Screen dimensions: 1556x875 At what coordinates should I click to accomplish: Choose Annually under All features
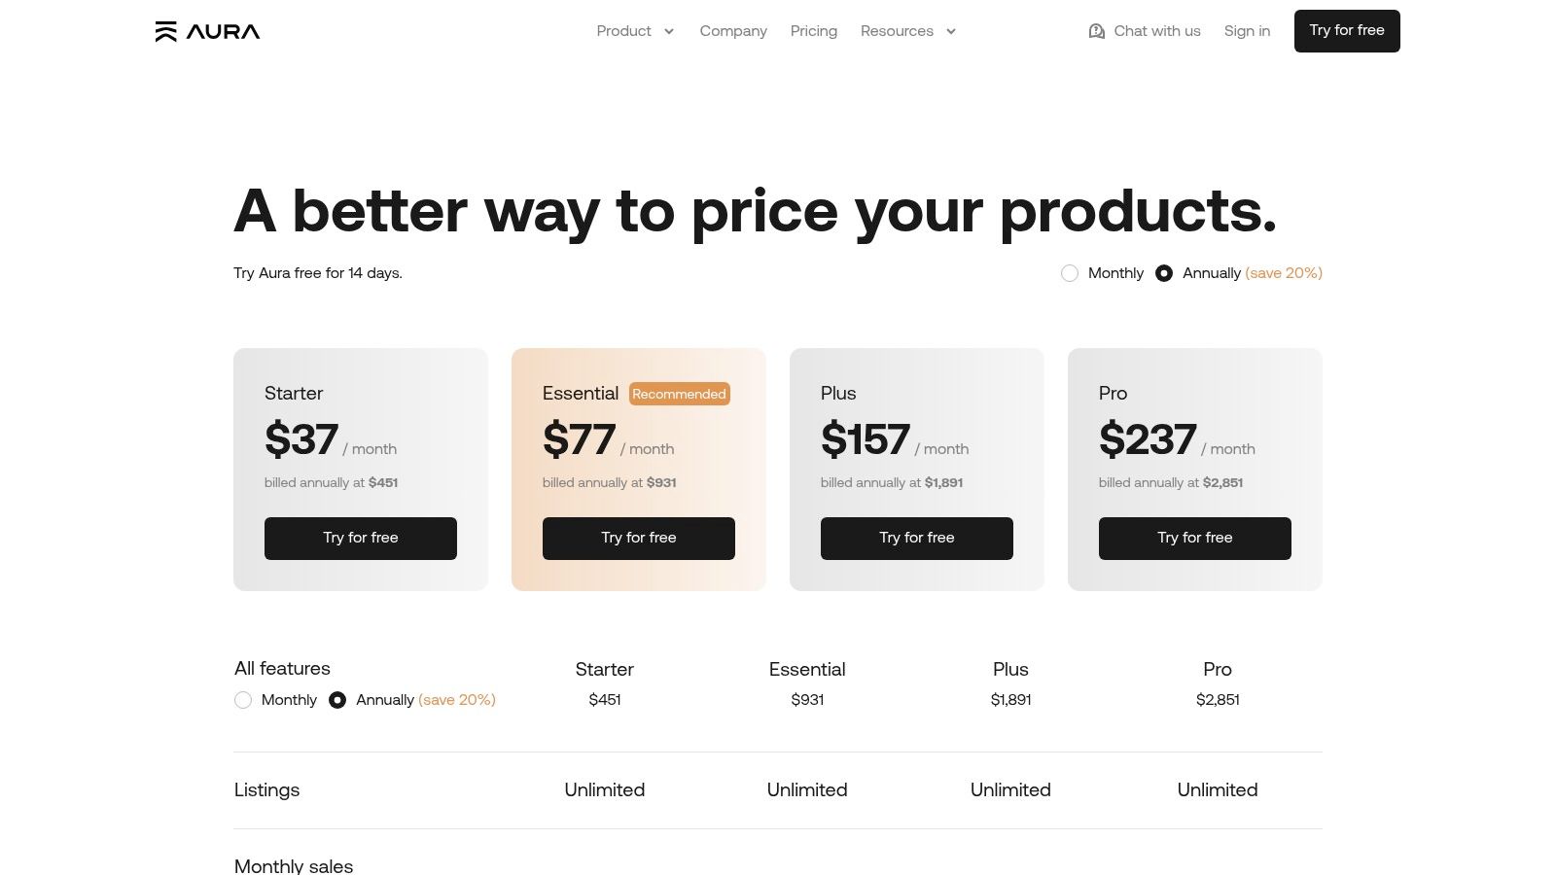click(x=337, y=700)
